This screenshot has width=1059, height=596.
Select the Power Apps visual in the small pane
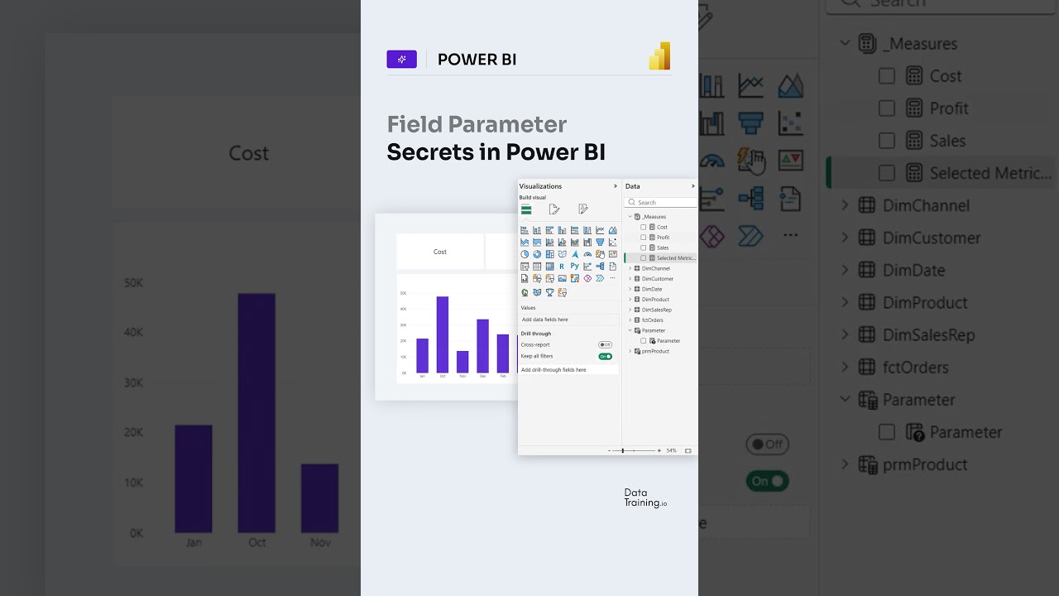coord(587,278)
